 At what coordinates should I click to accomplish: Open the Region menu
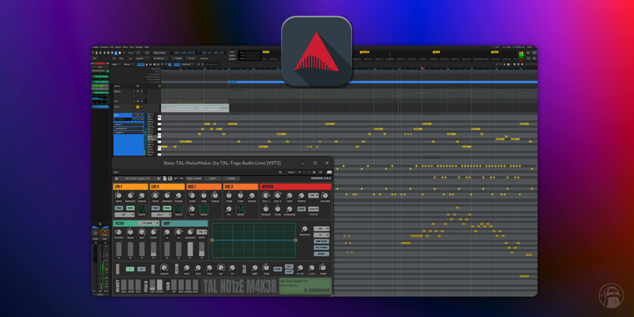point(118,47)
